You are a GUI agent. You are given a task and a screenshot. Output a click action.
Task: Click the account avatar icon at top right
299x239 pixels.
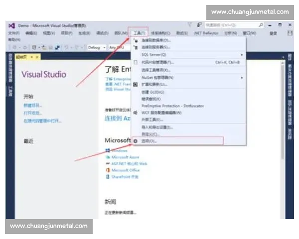click(x=290, y=33)
